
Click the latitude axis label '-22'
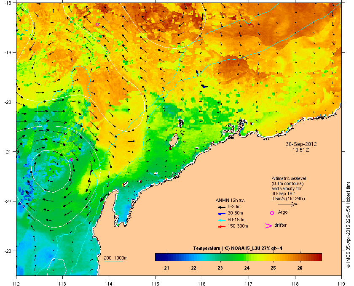[x=8, y=201]
